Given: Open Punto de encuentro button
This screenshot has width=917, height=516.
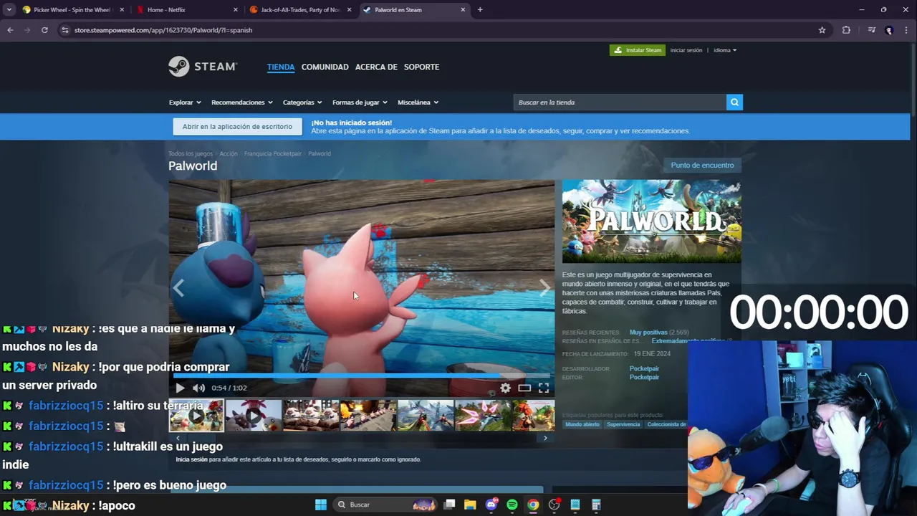Looking at the screenshot, I should [x=702, y=166].
